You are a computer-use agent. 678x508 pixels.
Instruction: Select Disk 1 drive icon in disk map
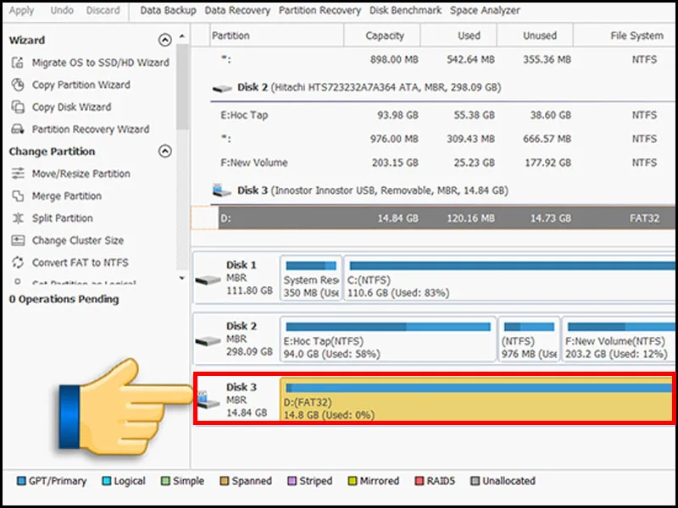(x=208, y=280)
